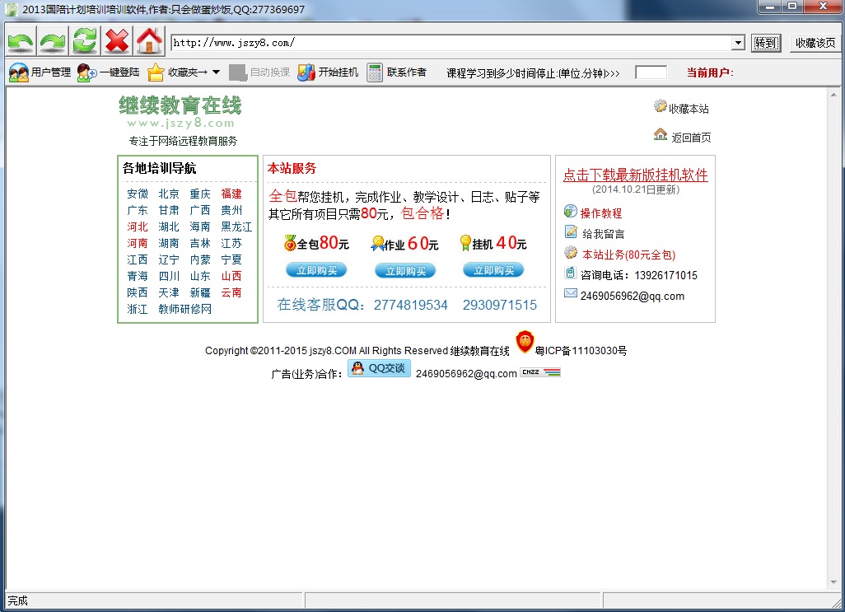Open 福建 training link
This screenshot has width=845, height=612.
231,194
